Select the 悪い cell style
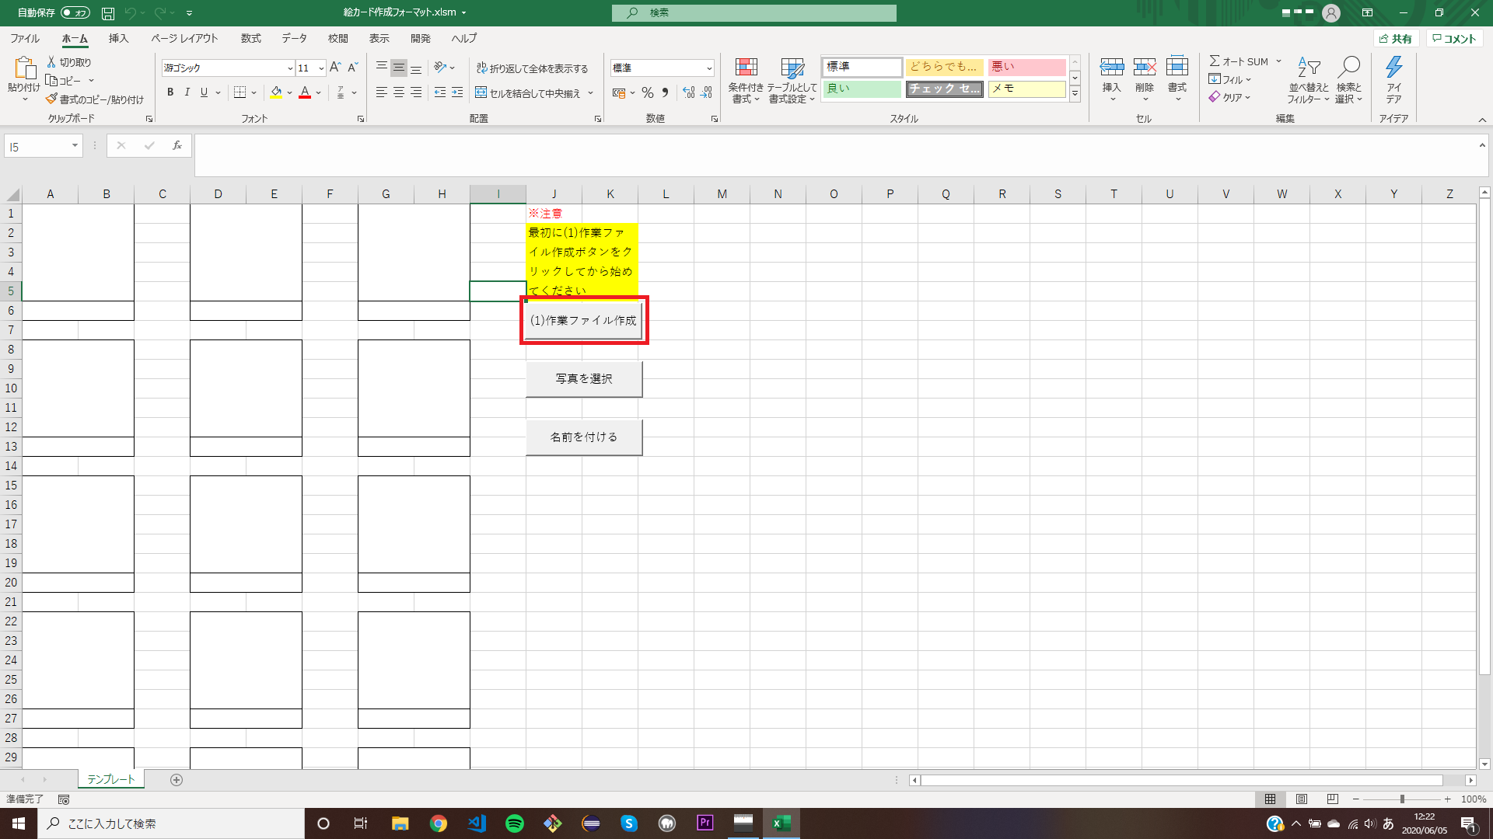 [x=1026, y=67]
